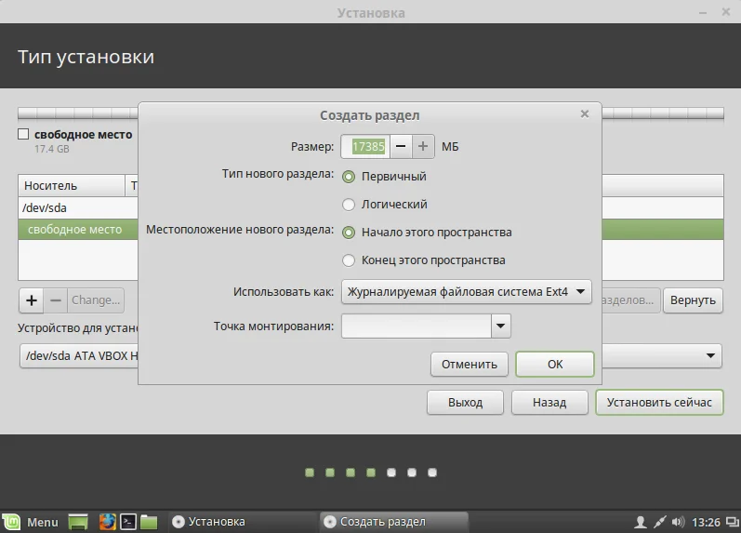This screenshot has height=533, width=741.
Task: Close the Создать раздел dialog
Action: click(x=585, y=114)
